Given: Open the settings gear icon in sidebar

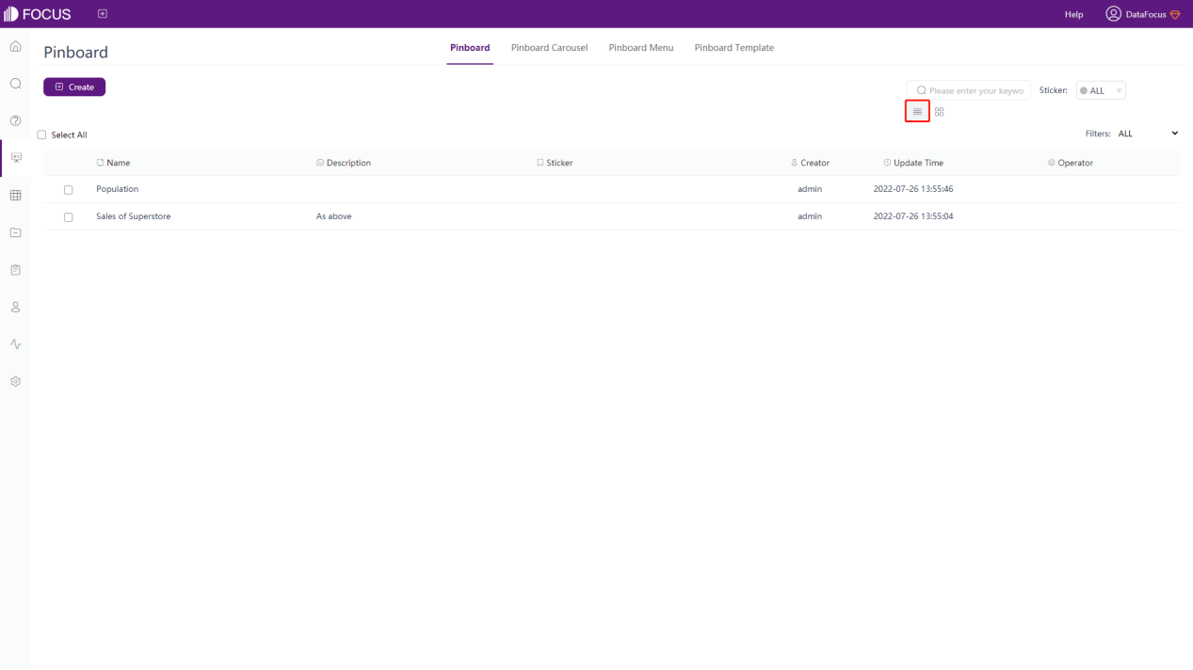Looking at the screenshot, I should click(x=15, y=382).
